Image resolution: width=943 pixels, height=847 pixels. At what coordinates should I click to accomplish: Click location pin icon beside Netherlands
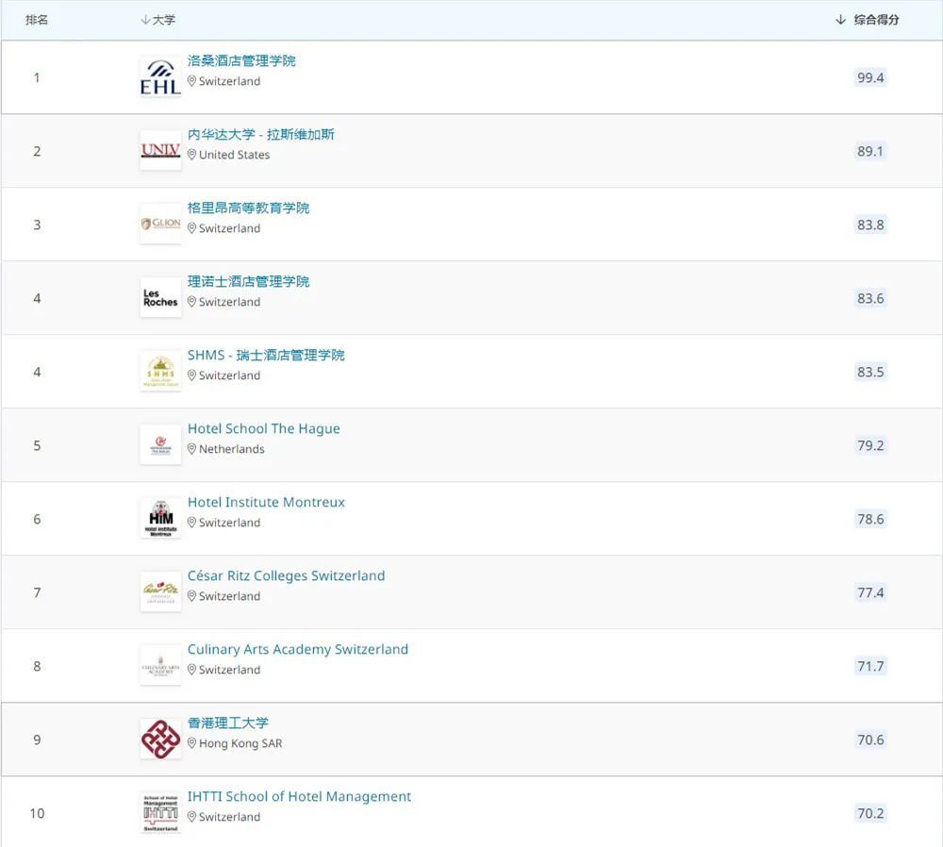pyautogui.click(x=191, y=449)
